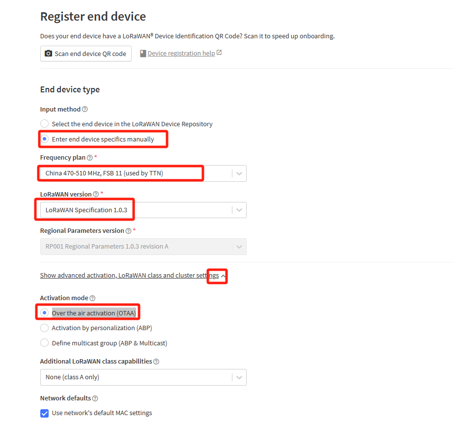This screenshot has height=422, width=453.
Task: Click the help icon next to Network defaults
Action: (x=95, y=398)
